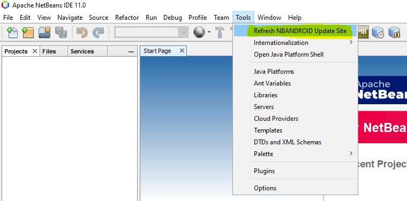
Task: Click the Profile IDE clock icon
Action: click(378, 33)
